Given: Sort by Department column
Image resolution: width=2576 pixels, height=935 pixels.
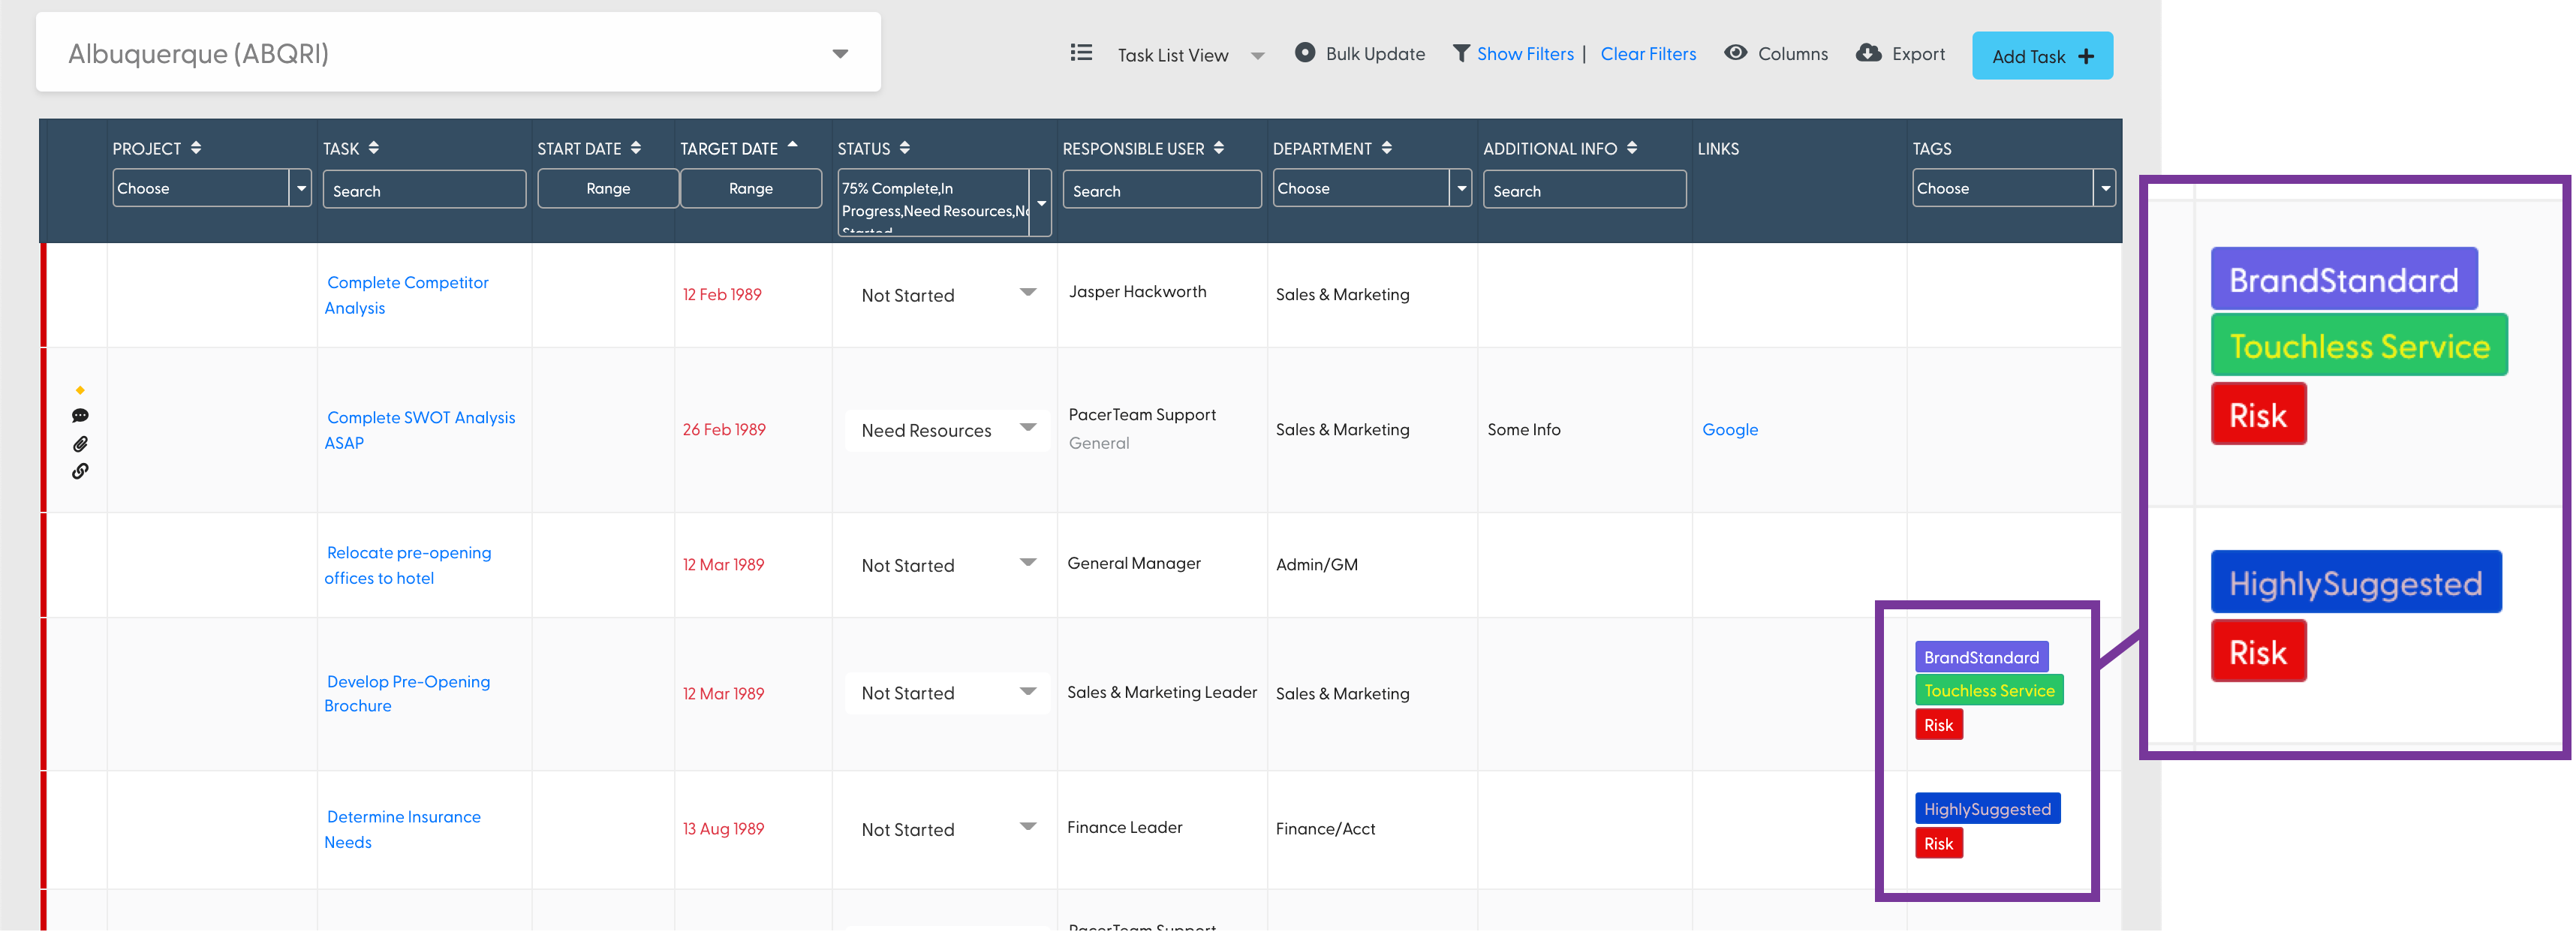Looking at the screenshot, I should 1386,148.
